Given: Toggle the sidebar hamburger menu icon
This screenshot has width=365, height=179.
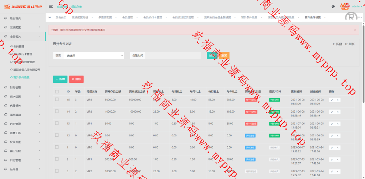Looking at the screenshot, I should (x=51, y=6).
